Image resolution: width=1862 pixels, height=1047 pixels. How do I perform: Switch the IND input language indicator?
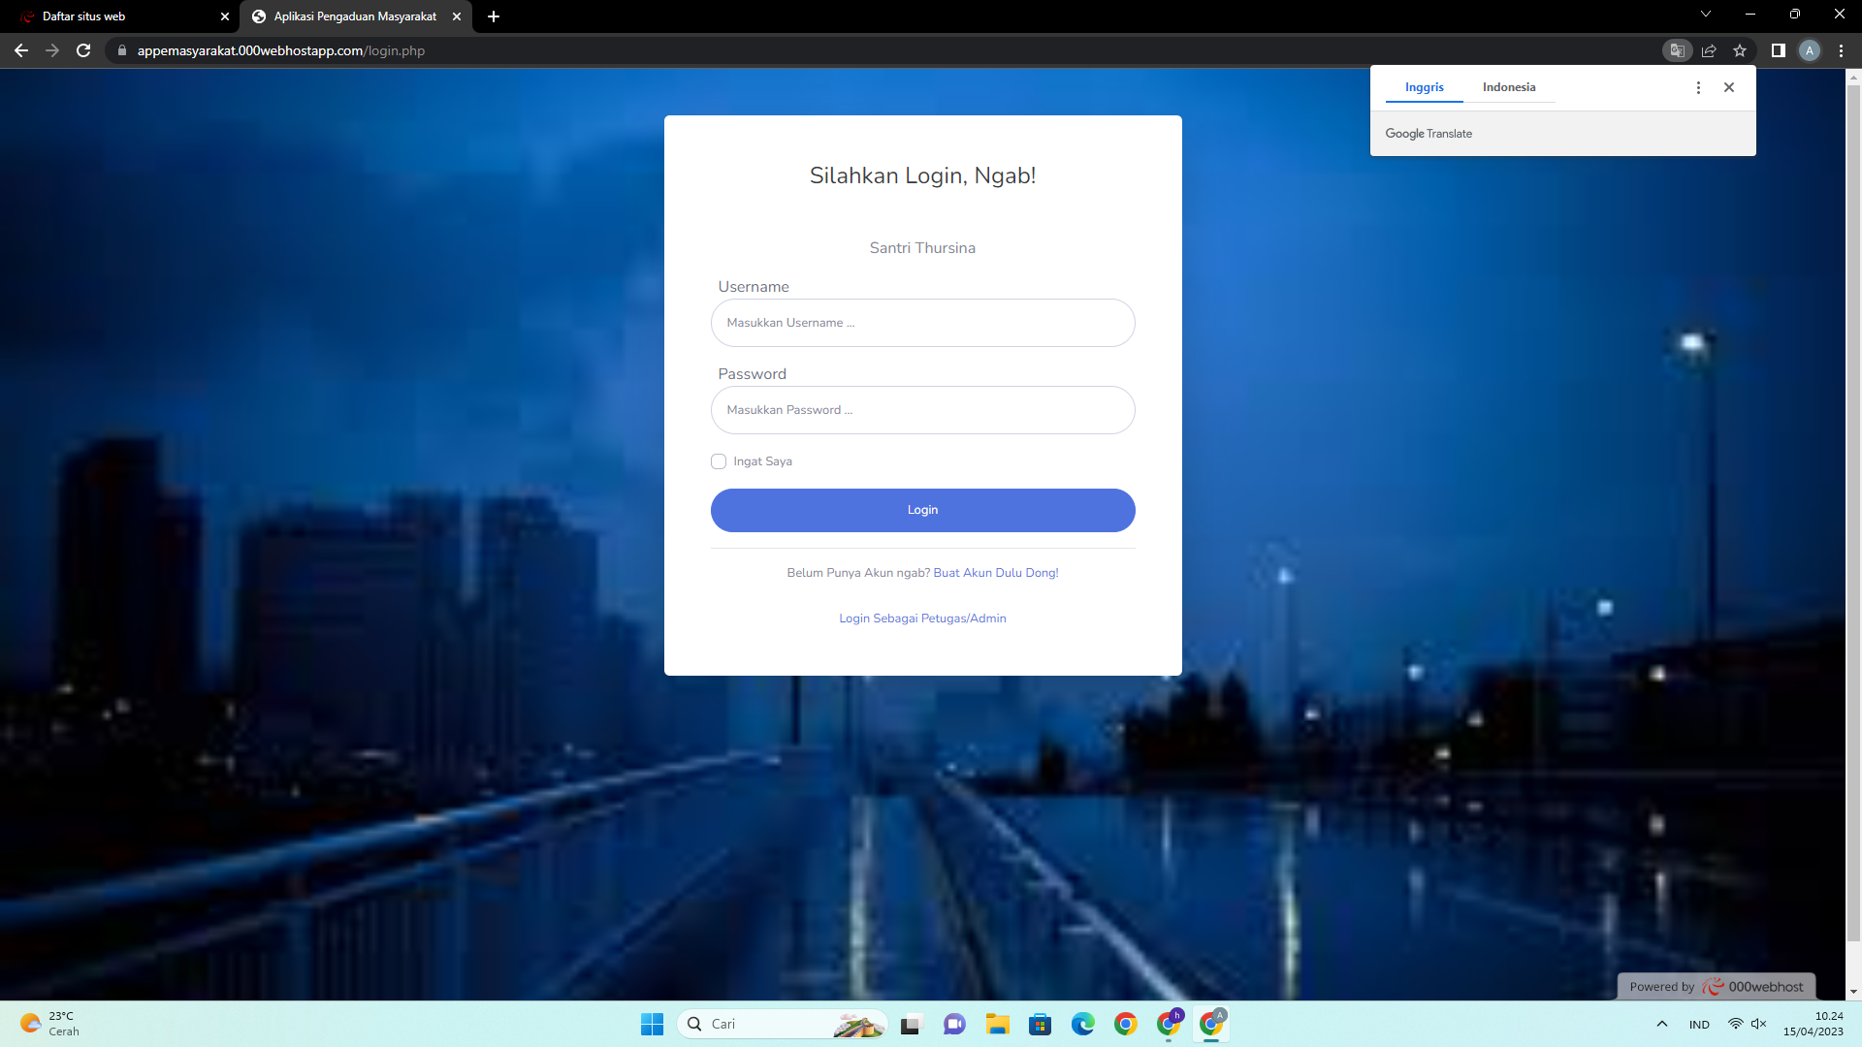click(1699, 1025)
